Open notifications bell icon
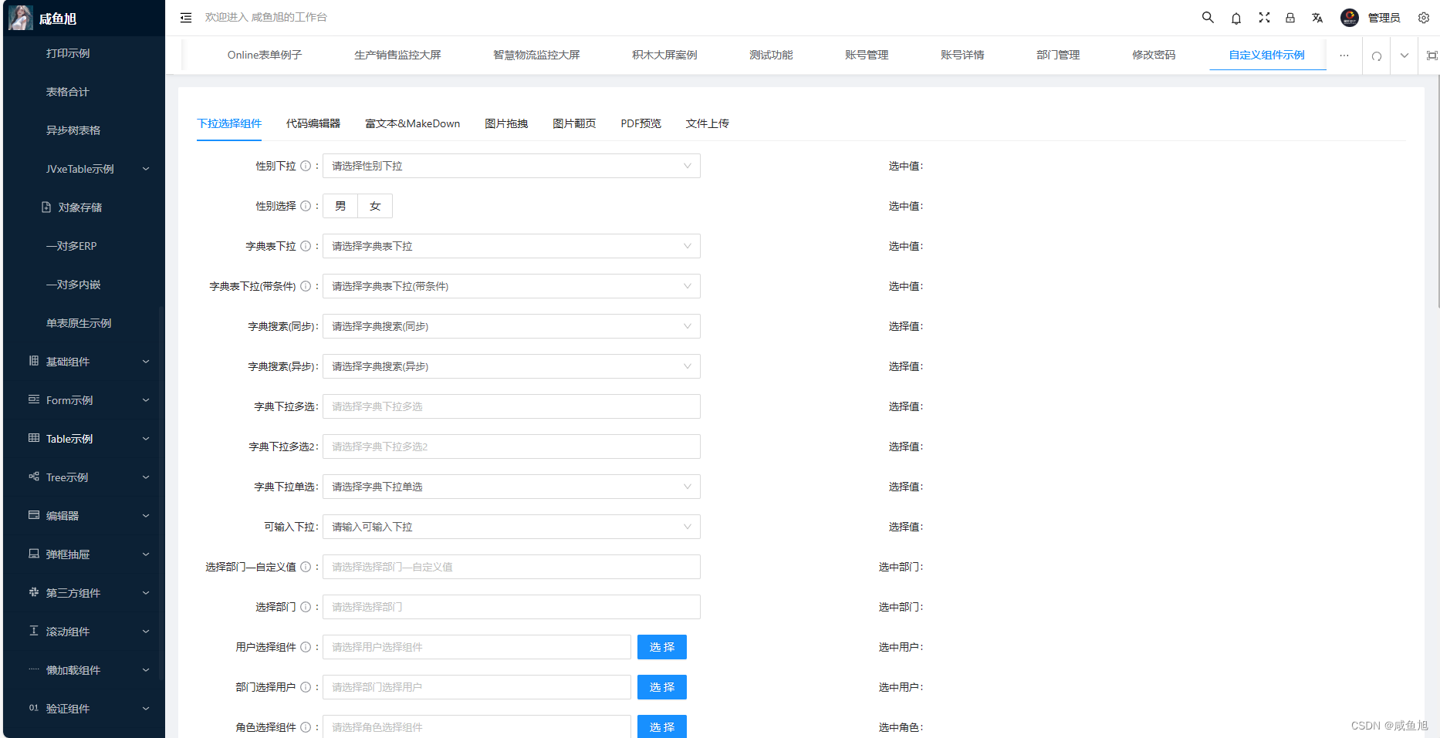The height and width of the screenshot is (738, 1440). click(1236, 18)
